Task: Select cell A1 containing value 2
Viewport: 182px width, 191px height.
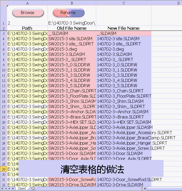Action: (x=27, y=15)
